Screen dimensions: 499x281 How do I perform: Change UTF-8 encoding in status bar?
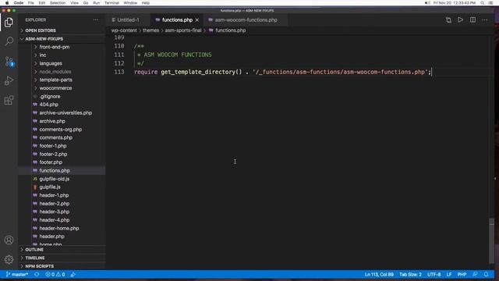pos(434,274)
